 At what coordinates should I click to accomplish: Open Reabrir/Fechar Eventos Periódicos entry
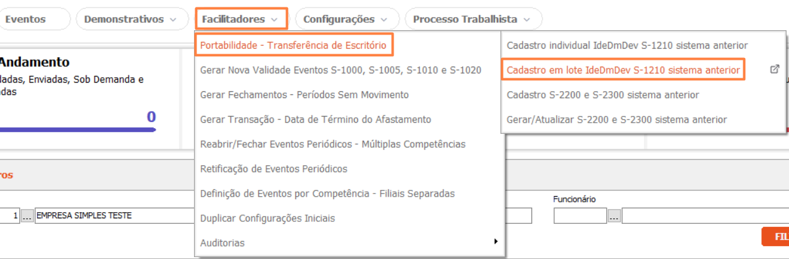332,144
